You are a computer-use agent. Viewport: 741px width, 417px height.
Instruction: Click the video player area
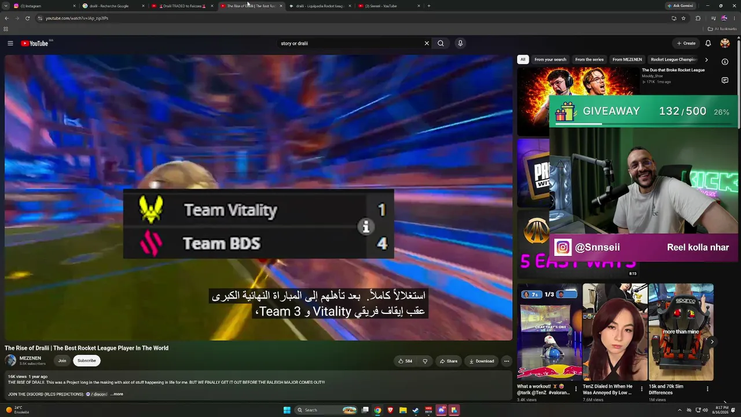[x=258, y=197]
